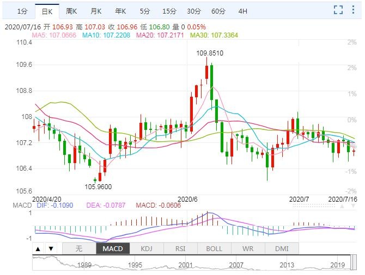Image resolution: width=365 pixels, height=275 pixels.
Task: Enable the KDJ indicator
Action: [147, 249]
